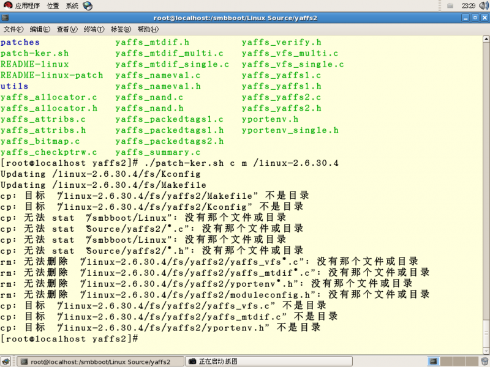
Task: Open the 系统 (System) panel menu
Action: coord(72,6)
